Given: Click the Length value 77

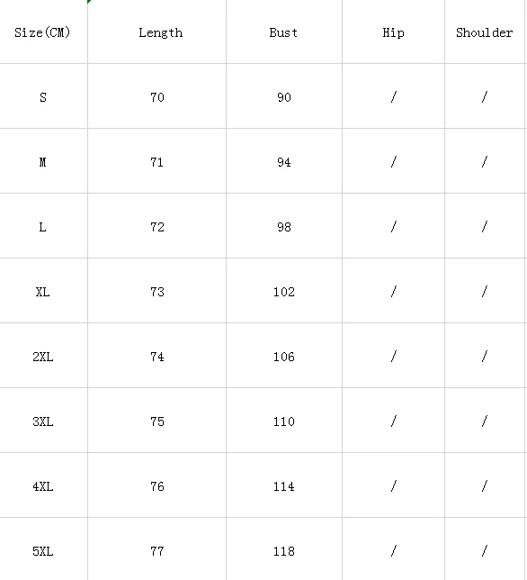Looking at the screenshot, I should (157, 549).
